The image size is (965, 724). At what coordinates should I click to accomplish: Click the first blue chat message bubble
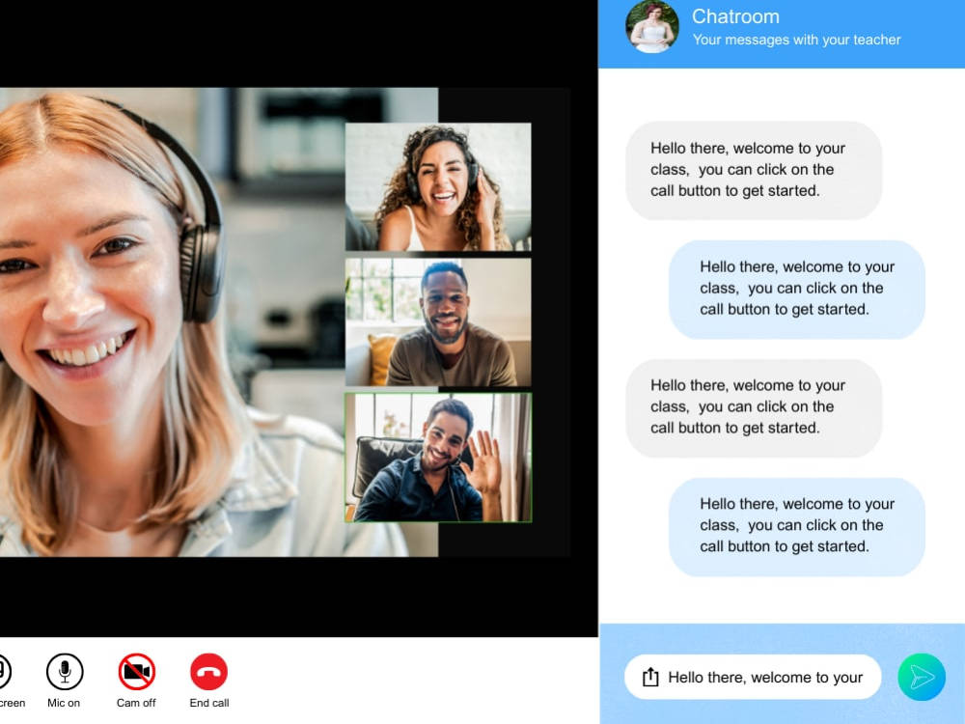pos(797,290)
